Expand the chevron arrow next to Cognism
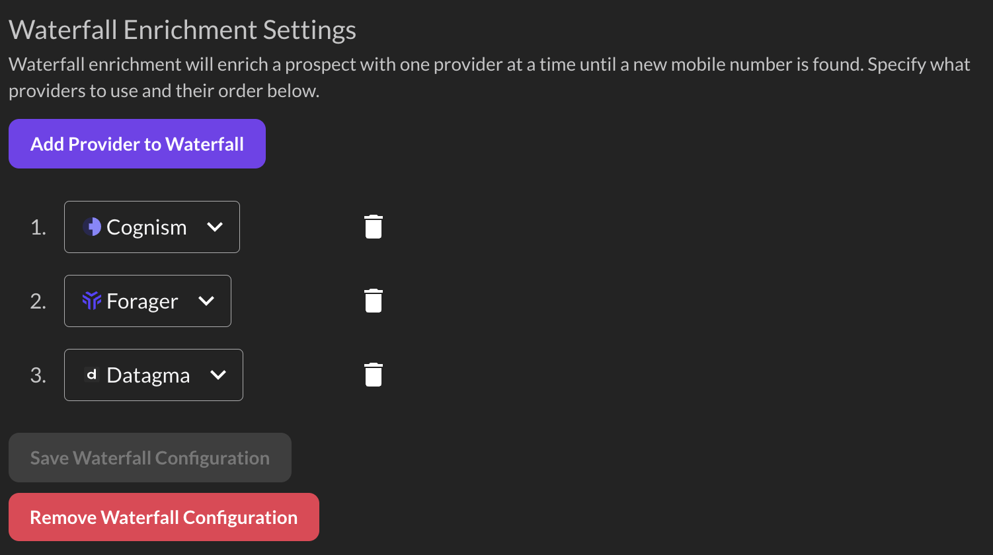 [x=215, y=227]
